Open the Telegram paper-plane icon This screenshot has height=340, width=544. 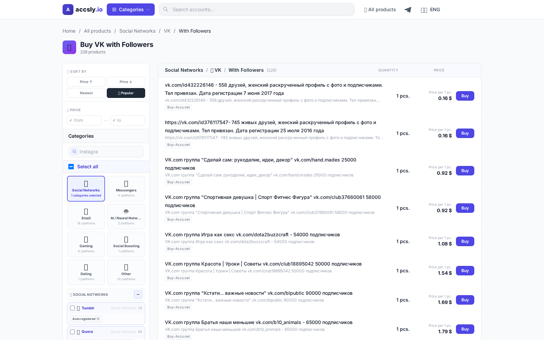(x=408, y=10)
